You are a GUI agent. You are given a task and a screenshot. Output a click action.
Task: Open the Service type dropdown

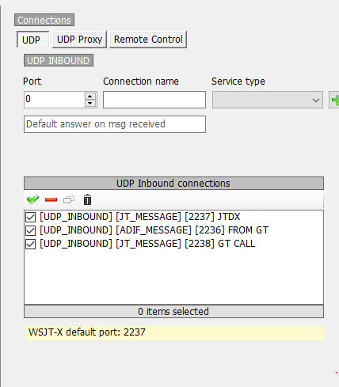coord(268,100)
